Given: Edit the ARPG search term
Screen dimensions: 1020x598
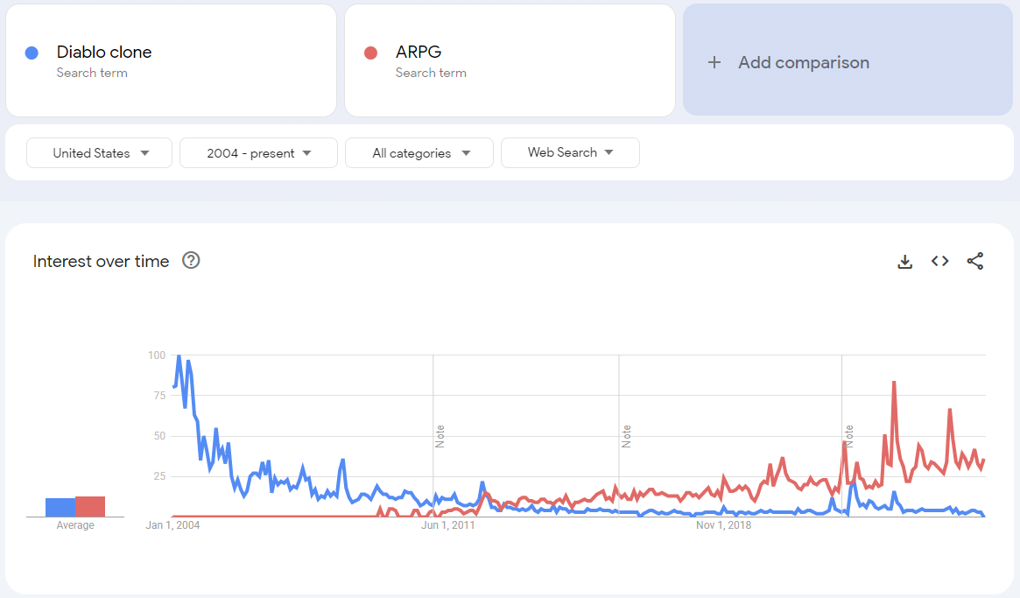Looking at the screenshot, I should [x=510, y=60].
